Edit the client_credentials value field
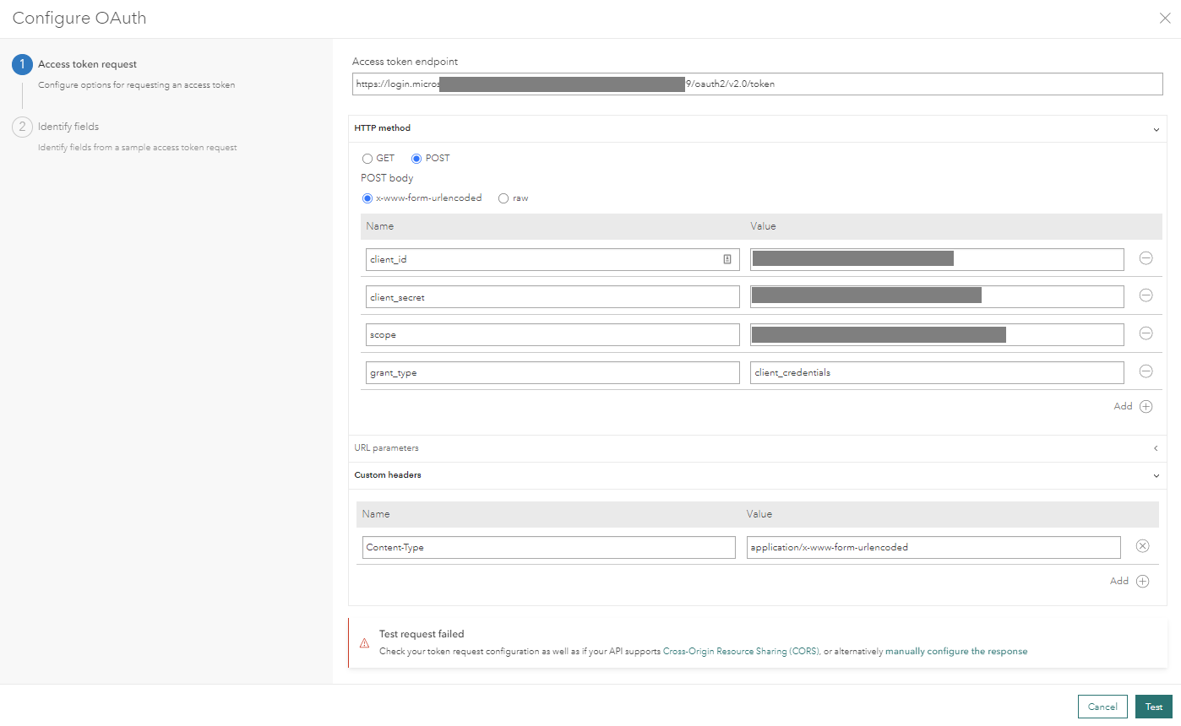 pyautogui.click(x=937, y=372)
